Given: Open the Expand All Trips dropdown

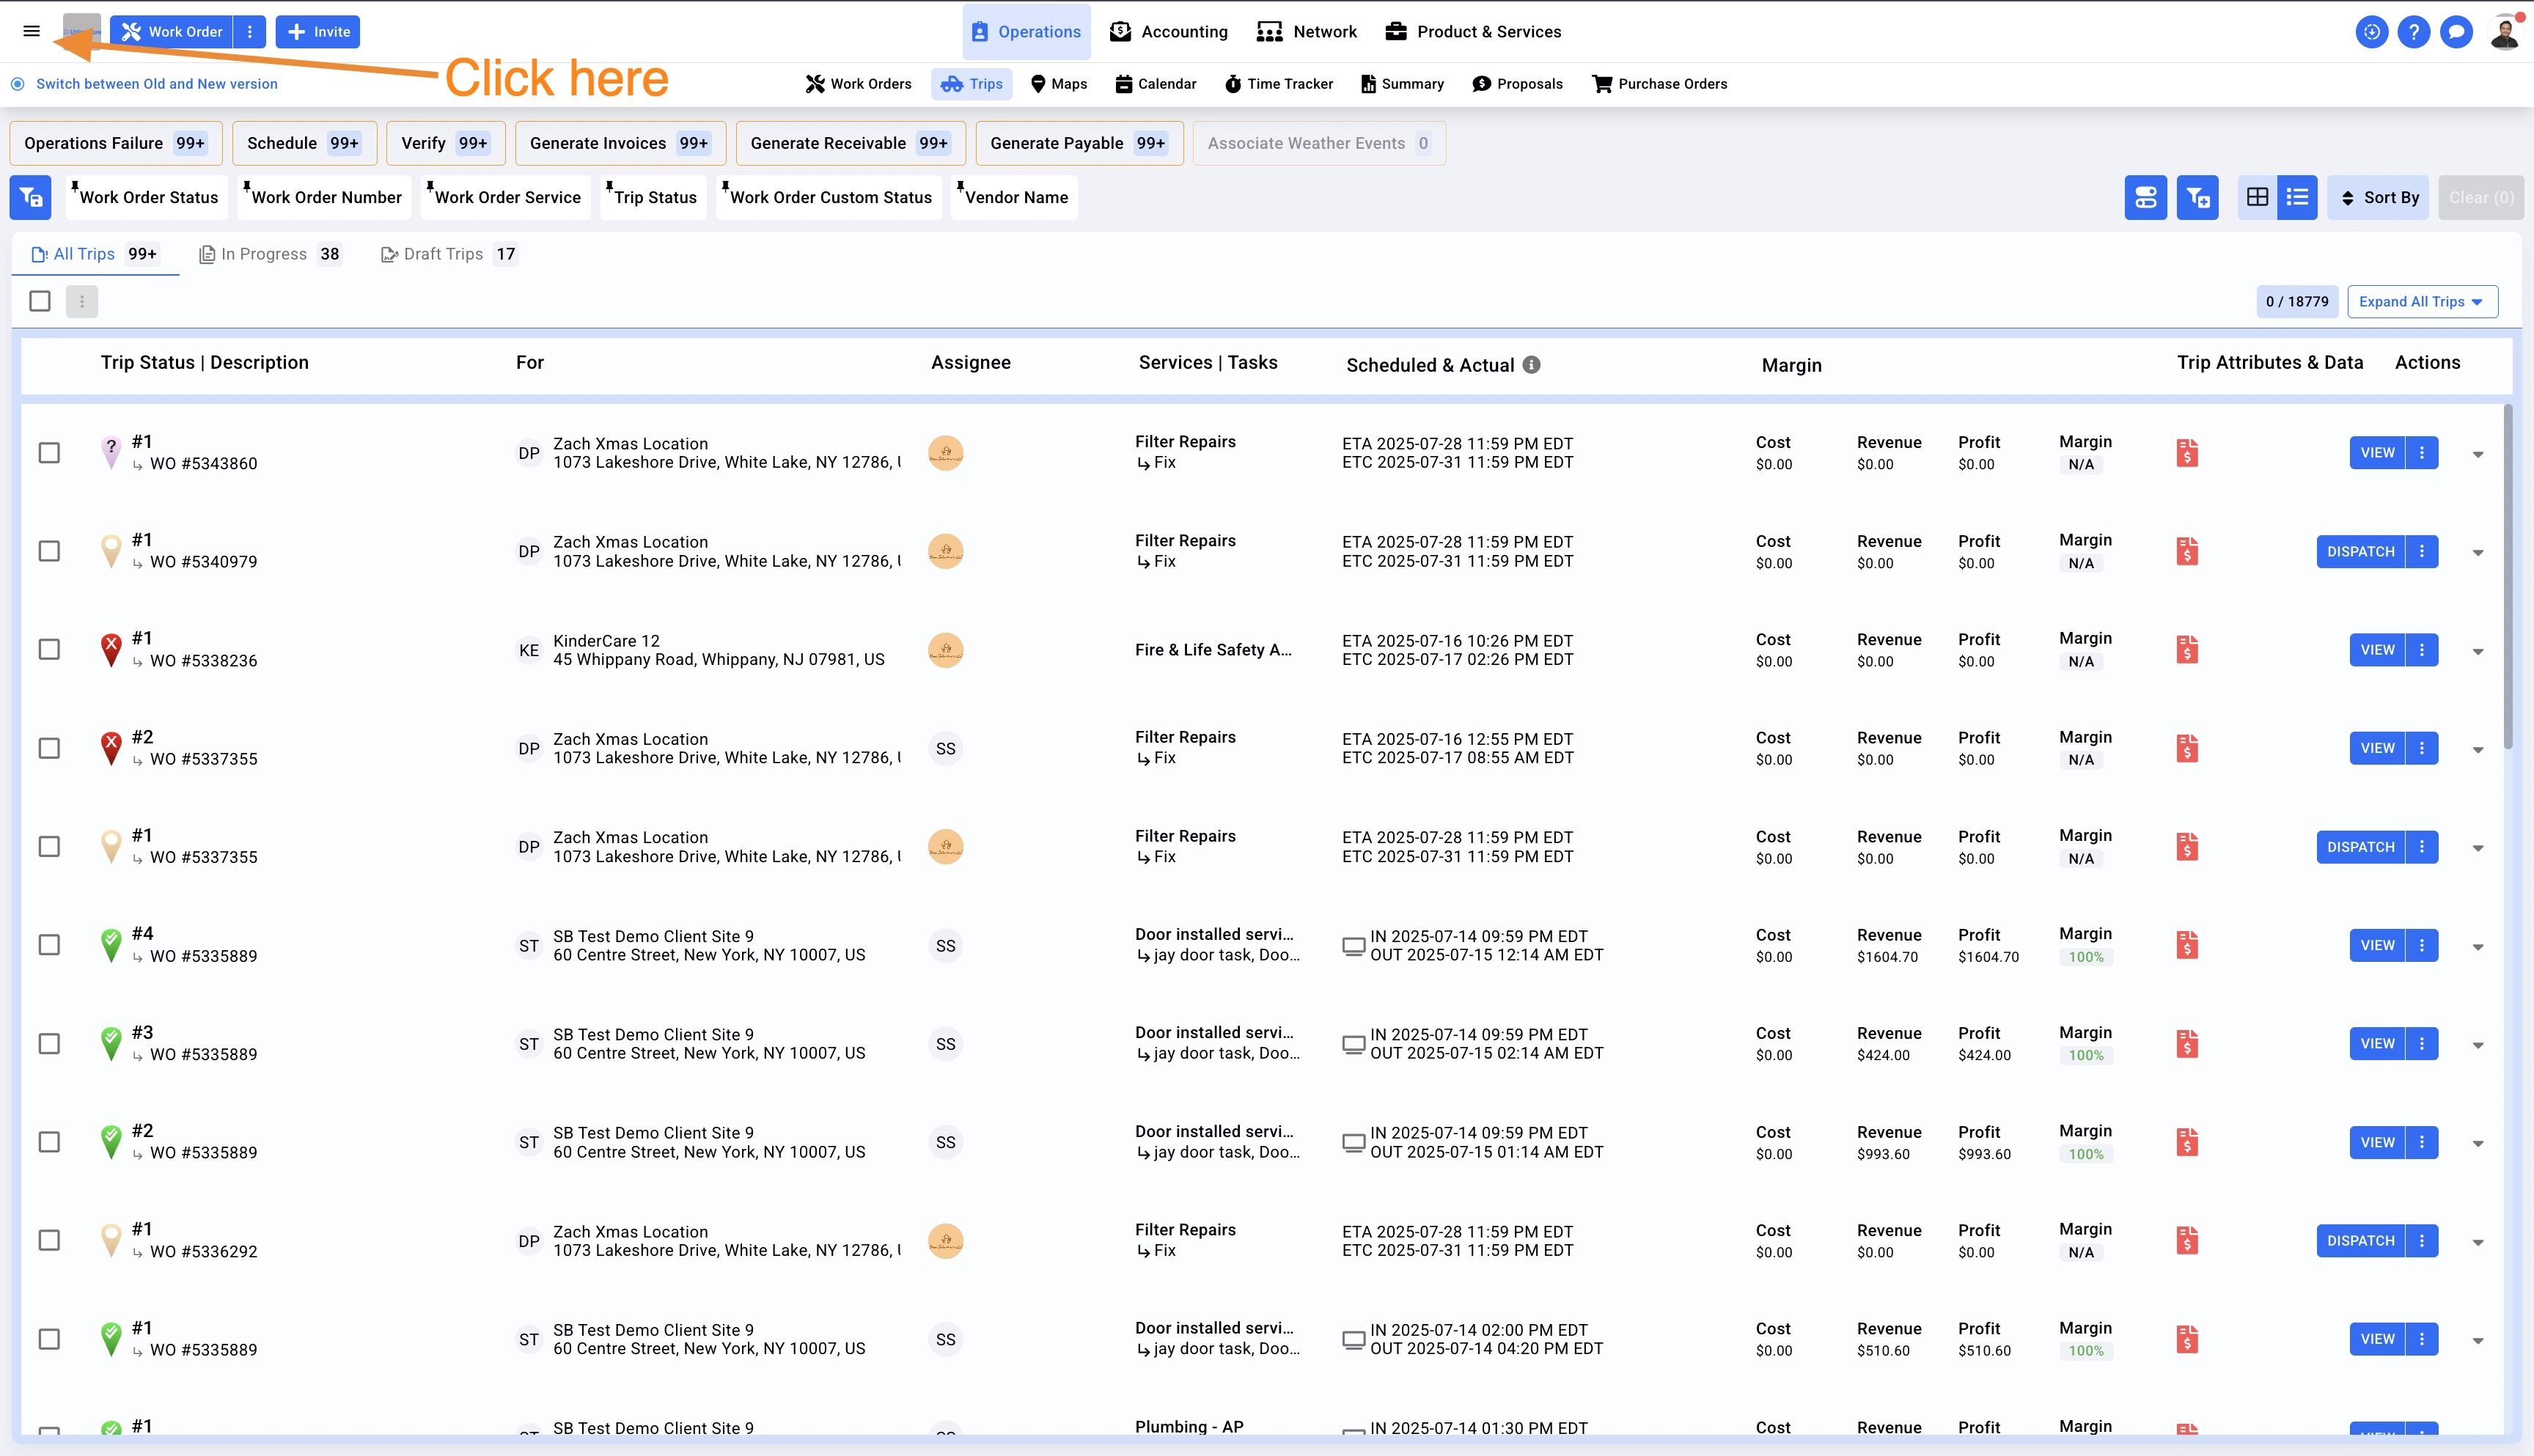Looking at the screenshot, I should [2421, 301].
